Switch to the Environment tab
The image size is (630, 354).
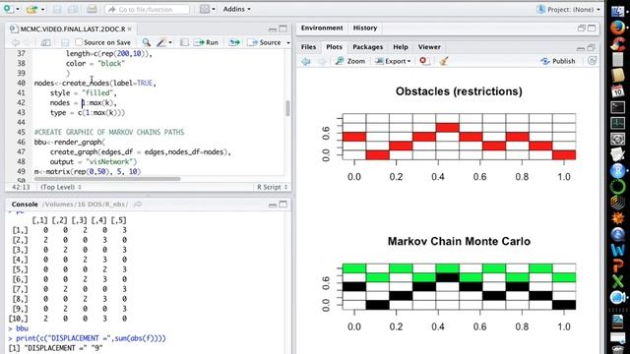pyautogui.click(x=322, y=28)
